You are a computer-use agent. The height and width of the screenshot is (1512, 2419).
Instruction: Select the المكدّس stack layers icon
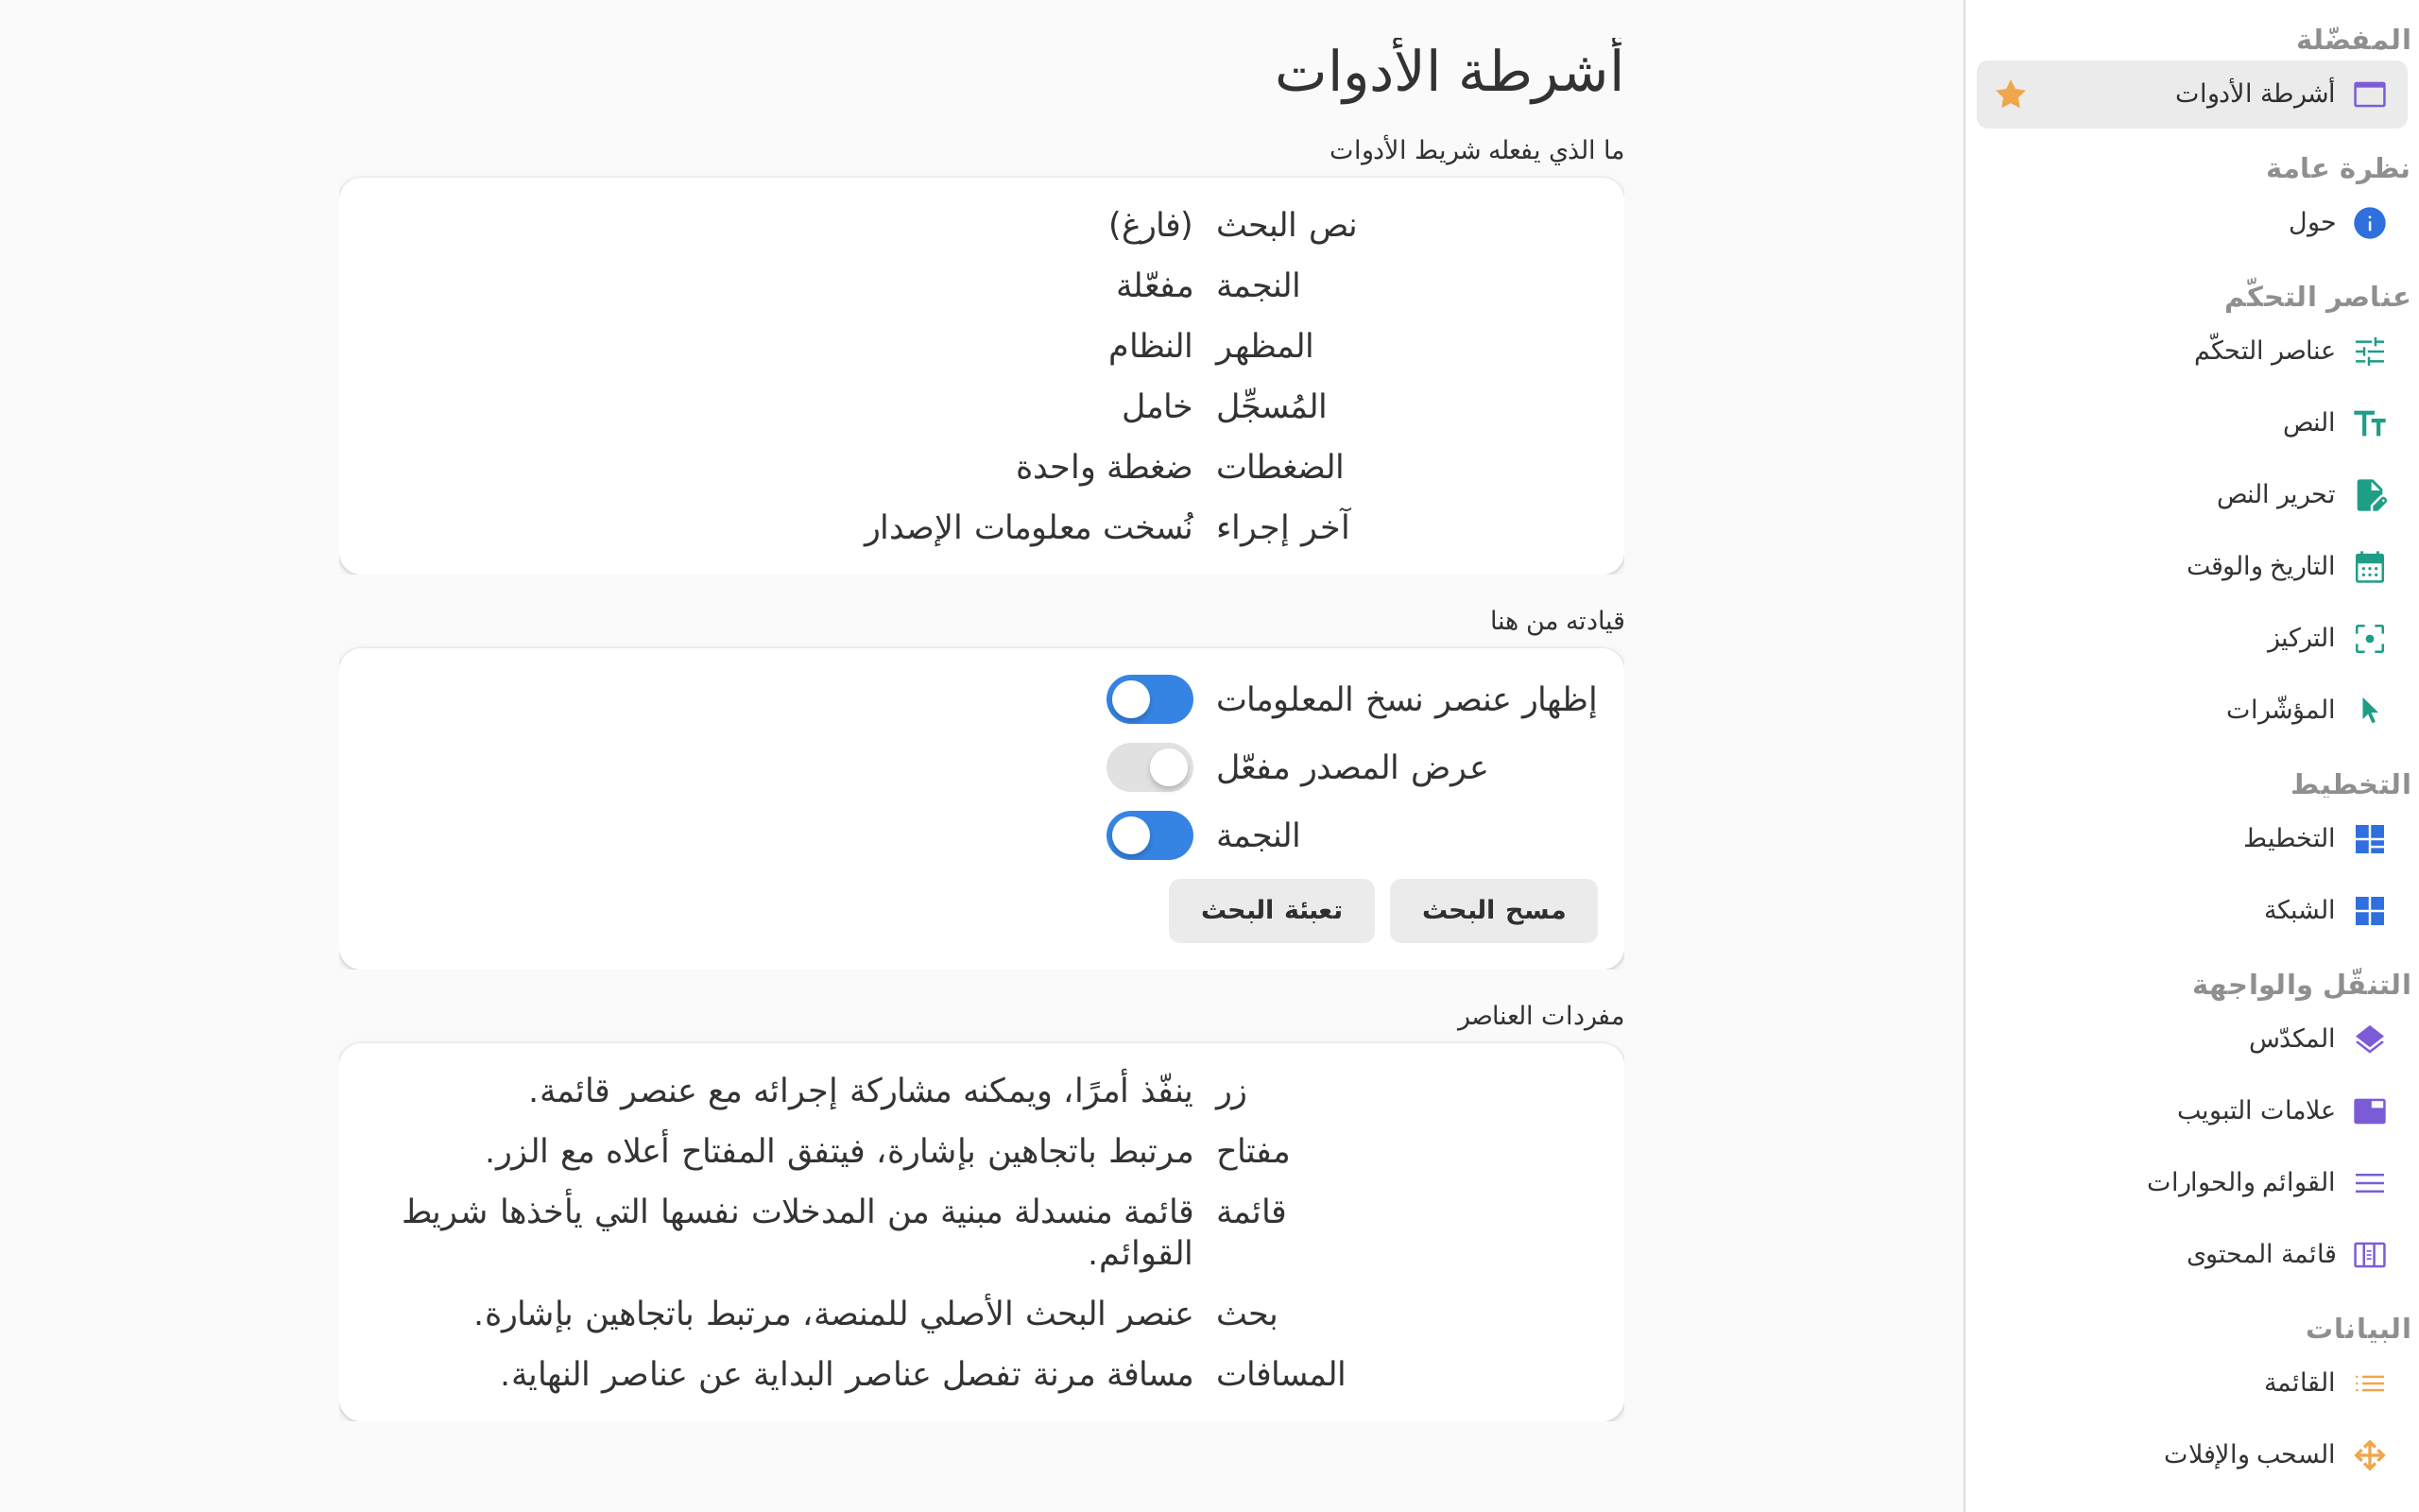coord(2369,1039)
